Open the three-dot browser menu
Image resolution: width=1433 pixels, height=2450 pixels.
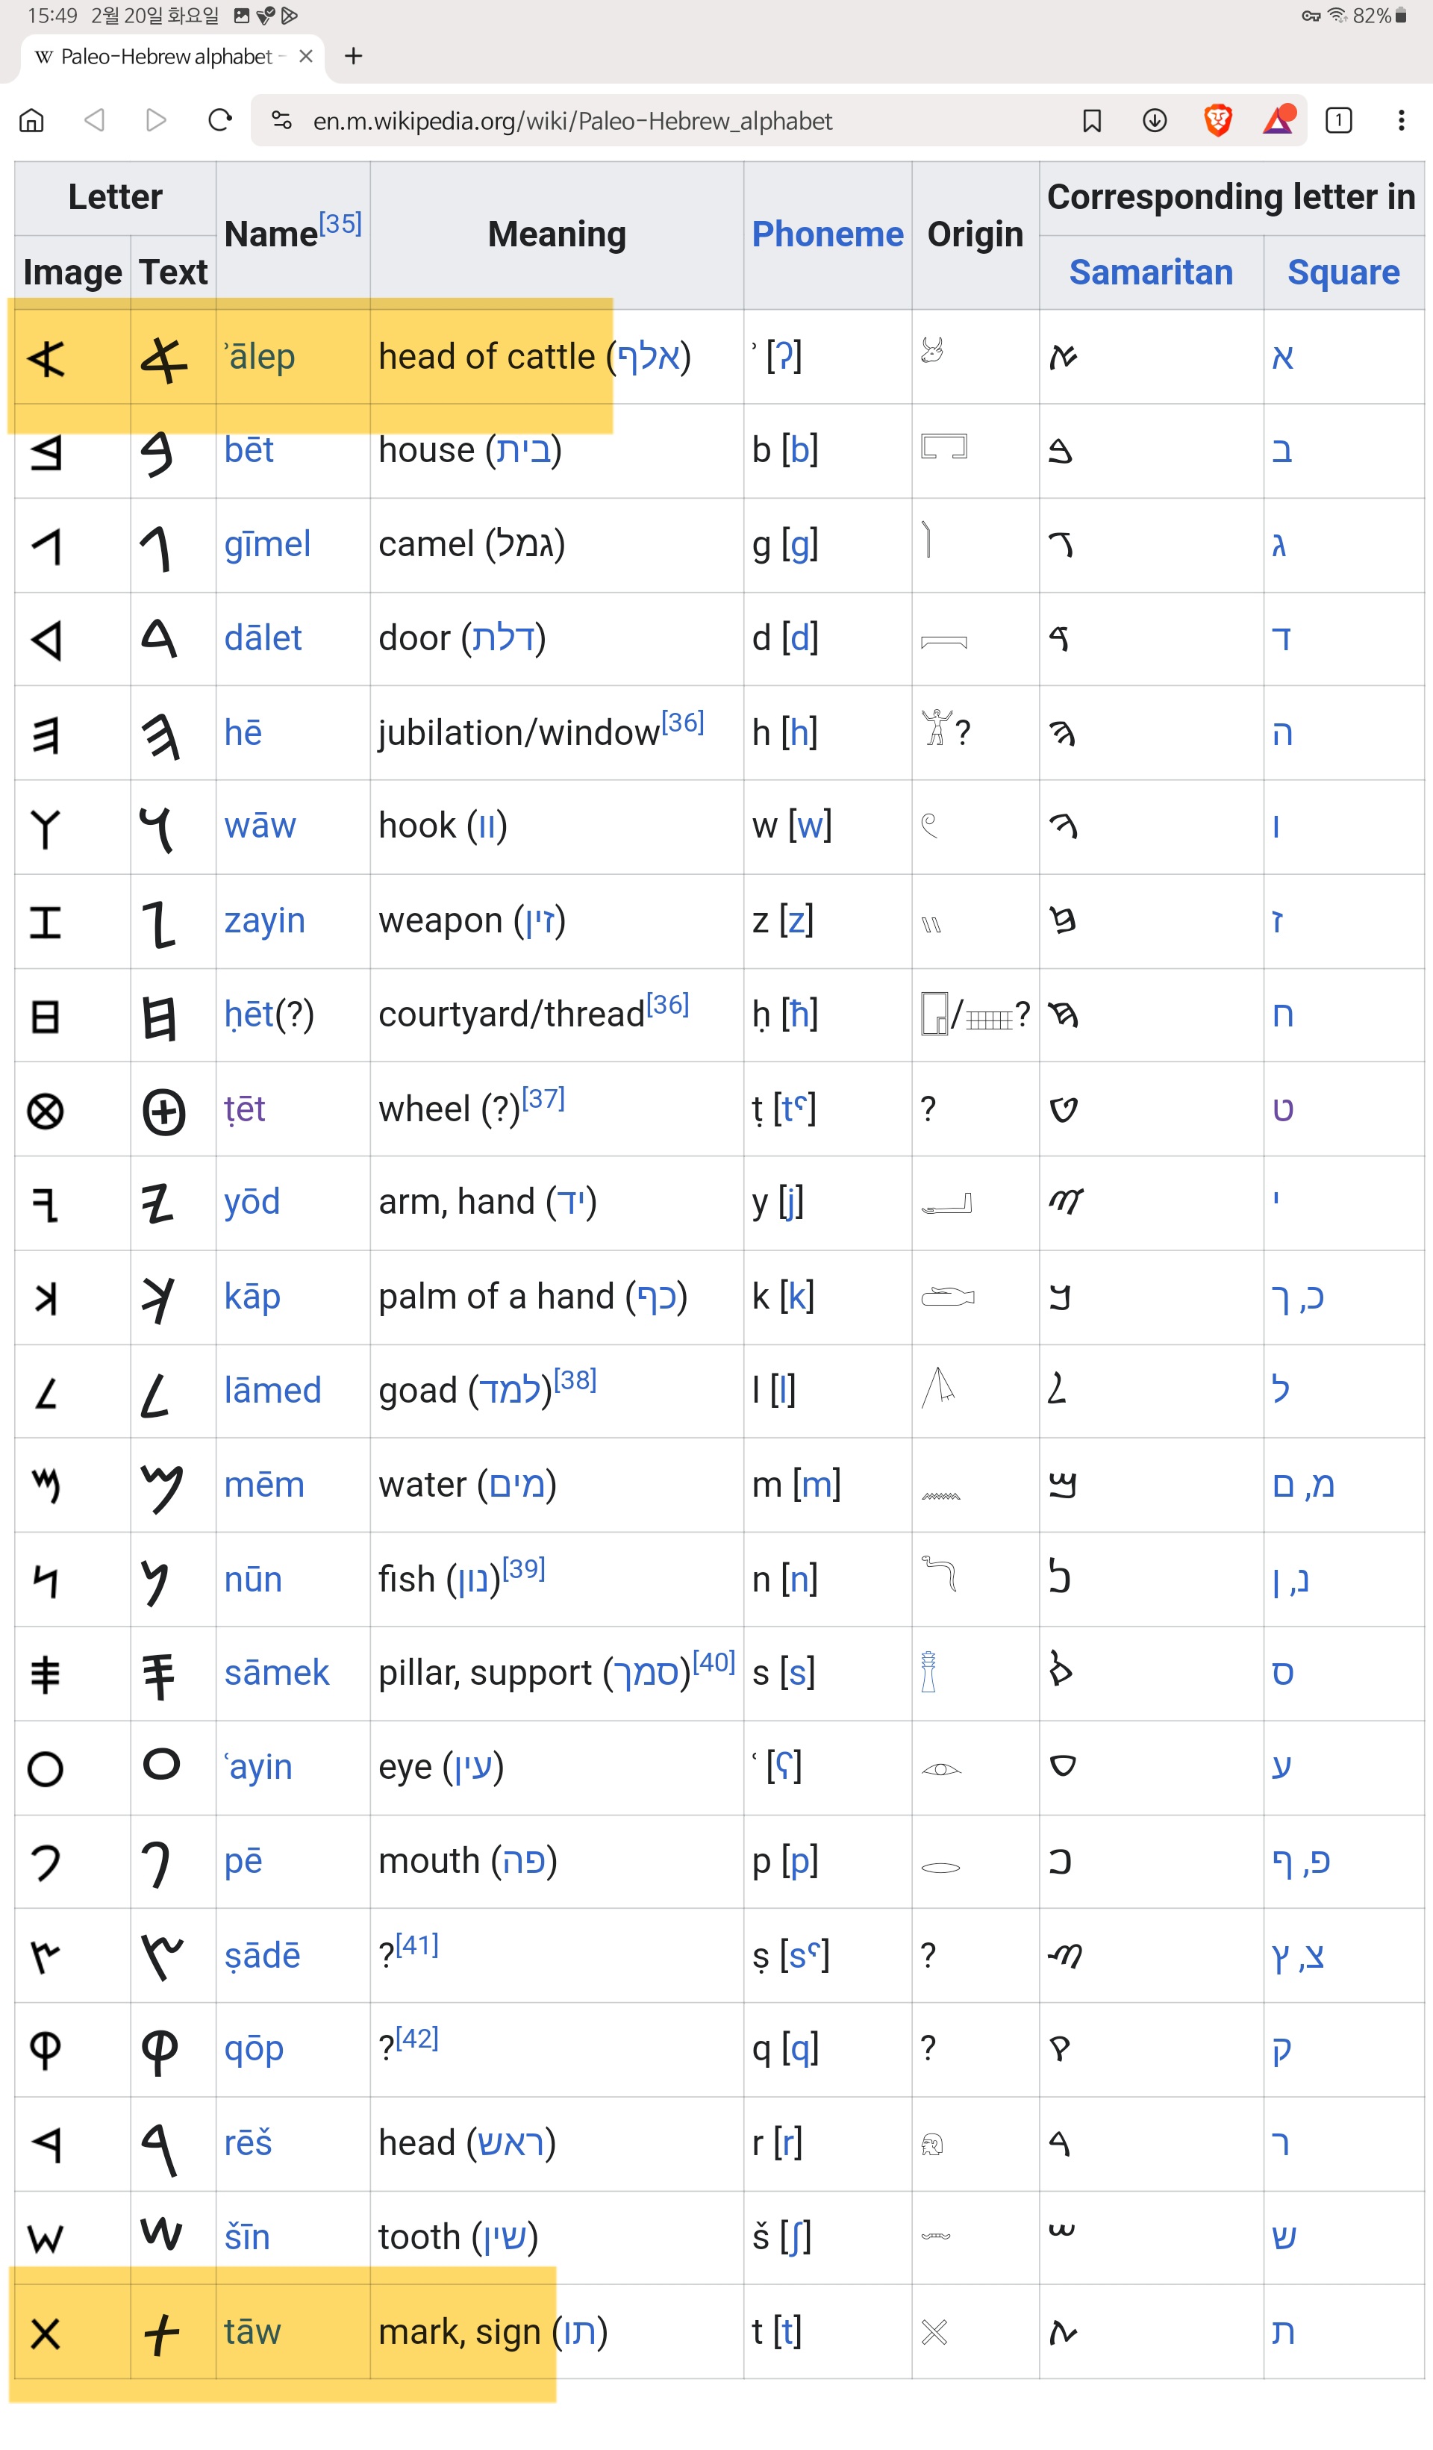1400,120
